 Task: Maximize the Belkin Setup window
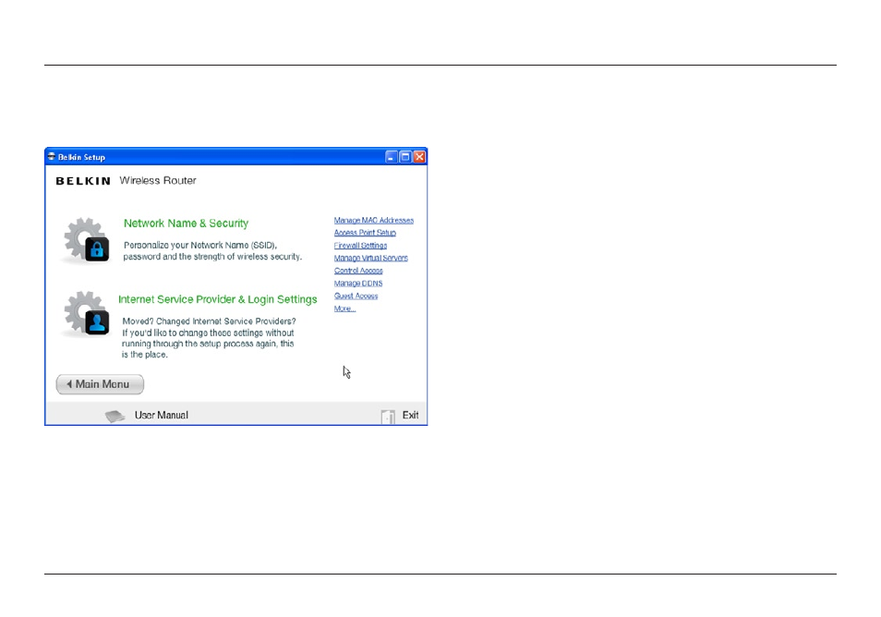tap(405, 157)
